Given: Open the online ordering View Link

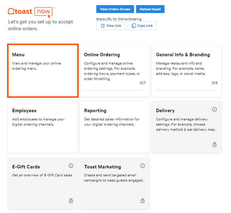Looking at the screenshot, I should (x=111, y=26).
